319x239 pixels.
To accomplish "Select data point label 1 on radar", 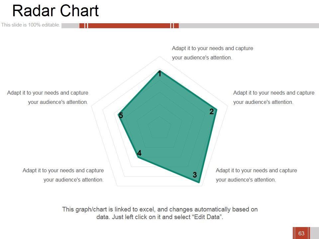I will 159,74.
